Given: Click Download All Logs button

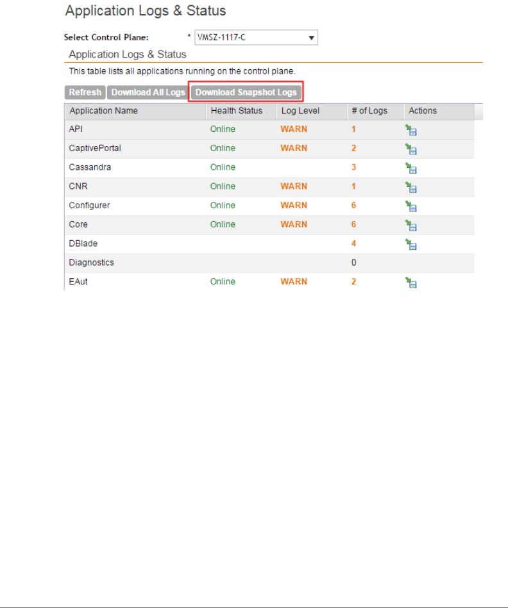Looking at the screenshot, I should pos(148,92).
